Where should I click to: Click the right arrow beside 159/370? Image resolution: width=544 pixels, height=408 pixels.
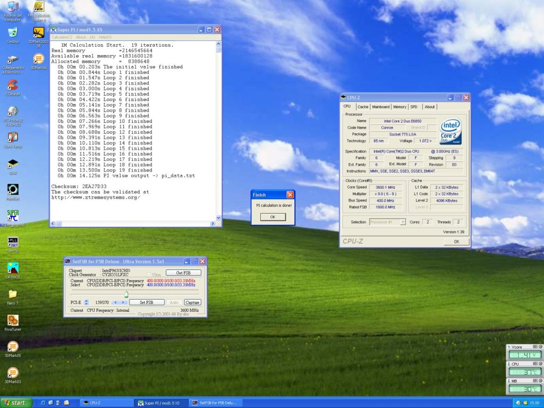[123, 302]
